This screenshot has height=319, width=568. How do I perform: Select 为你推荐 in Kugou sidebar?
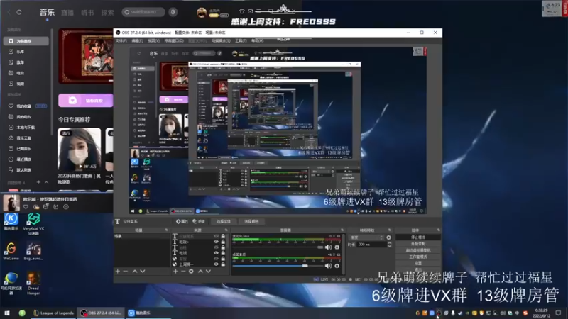[x=26, y=41]
